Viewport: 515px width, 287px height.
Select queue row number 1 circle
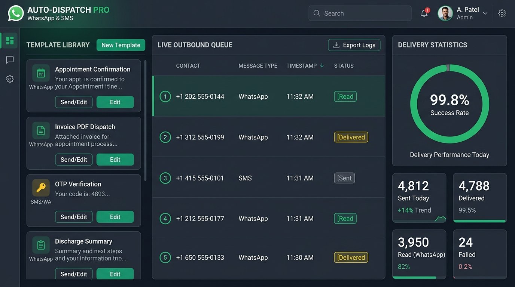[x=165, y=96]
